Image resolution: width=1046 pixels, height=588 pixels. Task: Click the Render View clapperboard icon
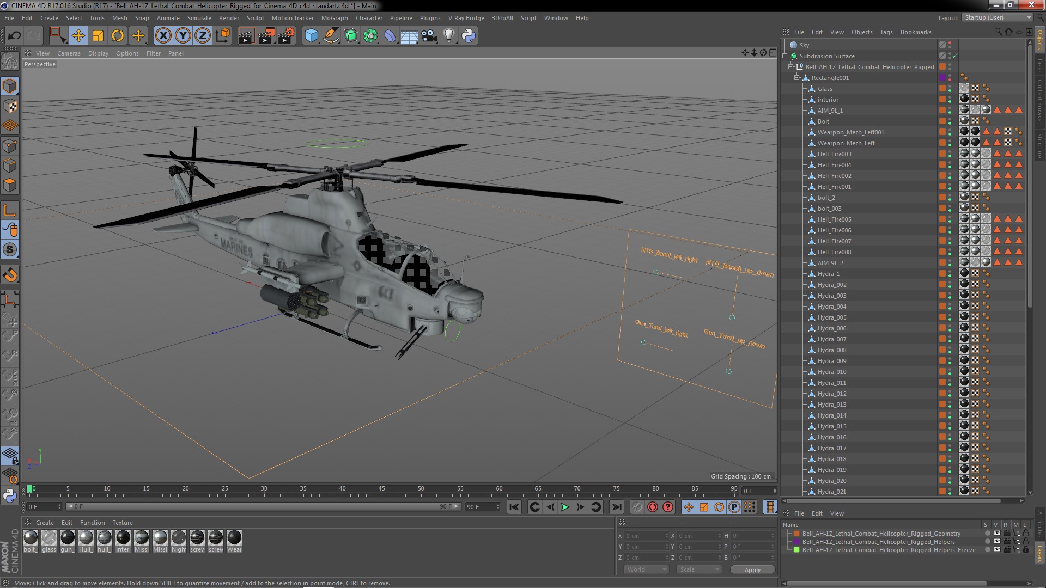coord(246,36)
